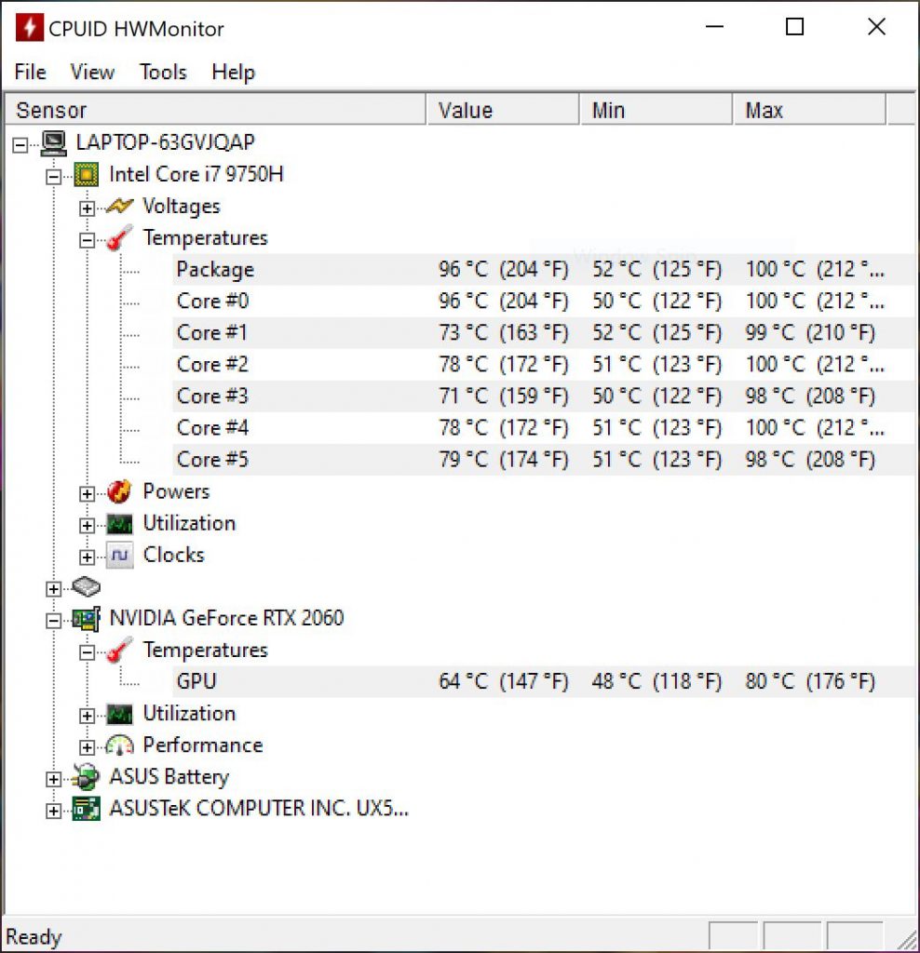Open the View menu
The width and height of the screenshot is (920, 953).
point(92,72)
